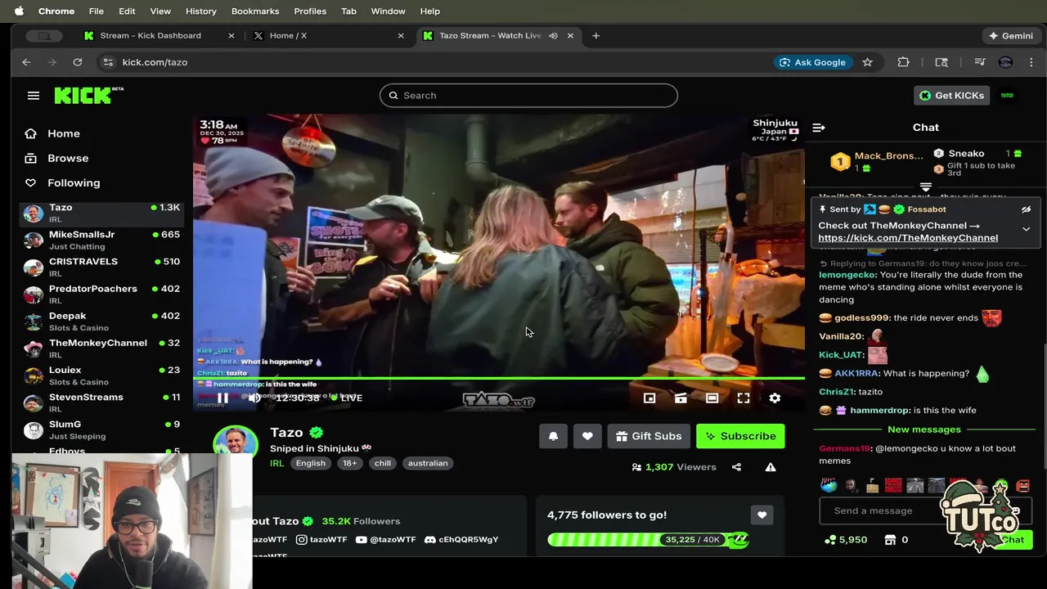The image size is (1047, 589).
Task: Toggle picture-in-picture player mode
Action: [649, 398]
